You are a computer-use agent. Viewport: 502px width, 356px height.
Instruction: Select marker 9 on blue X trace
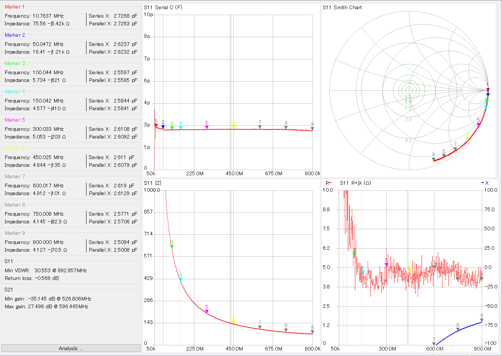(x=482, y=320)
